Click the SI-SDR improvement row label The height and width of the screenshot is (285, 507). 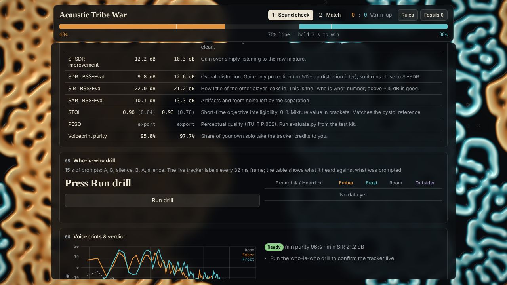point(84,62)
